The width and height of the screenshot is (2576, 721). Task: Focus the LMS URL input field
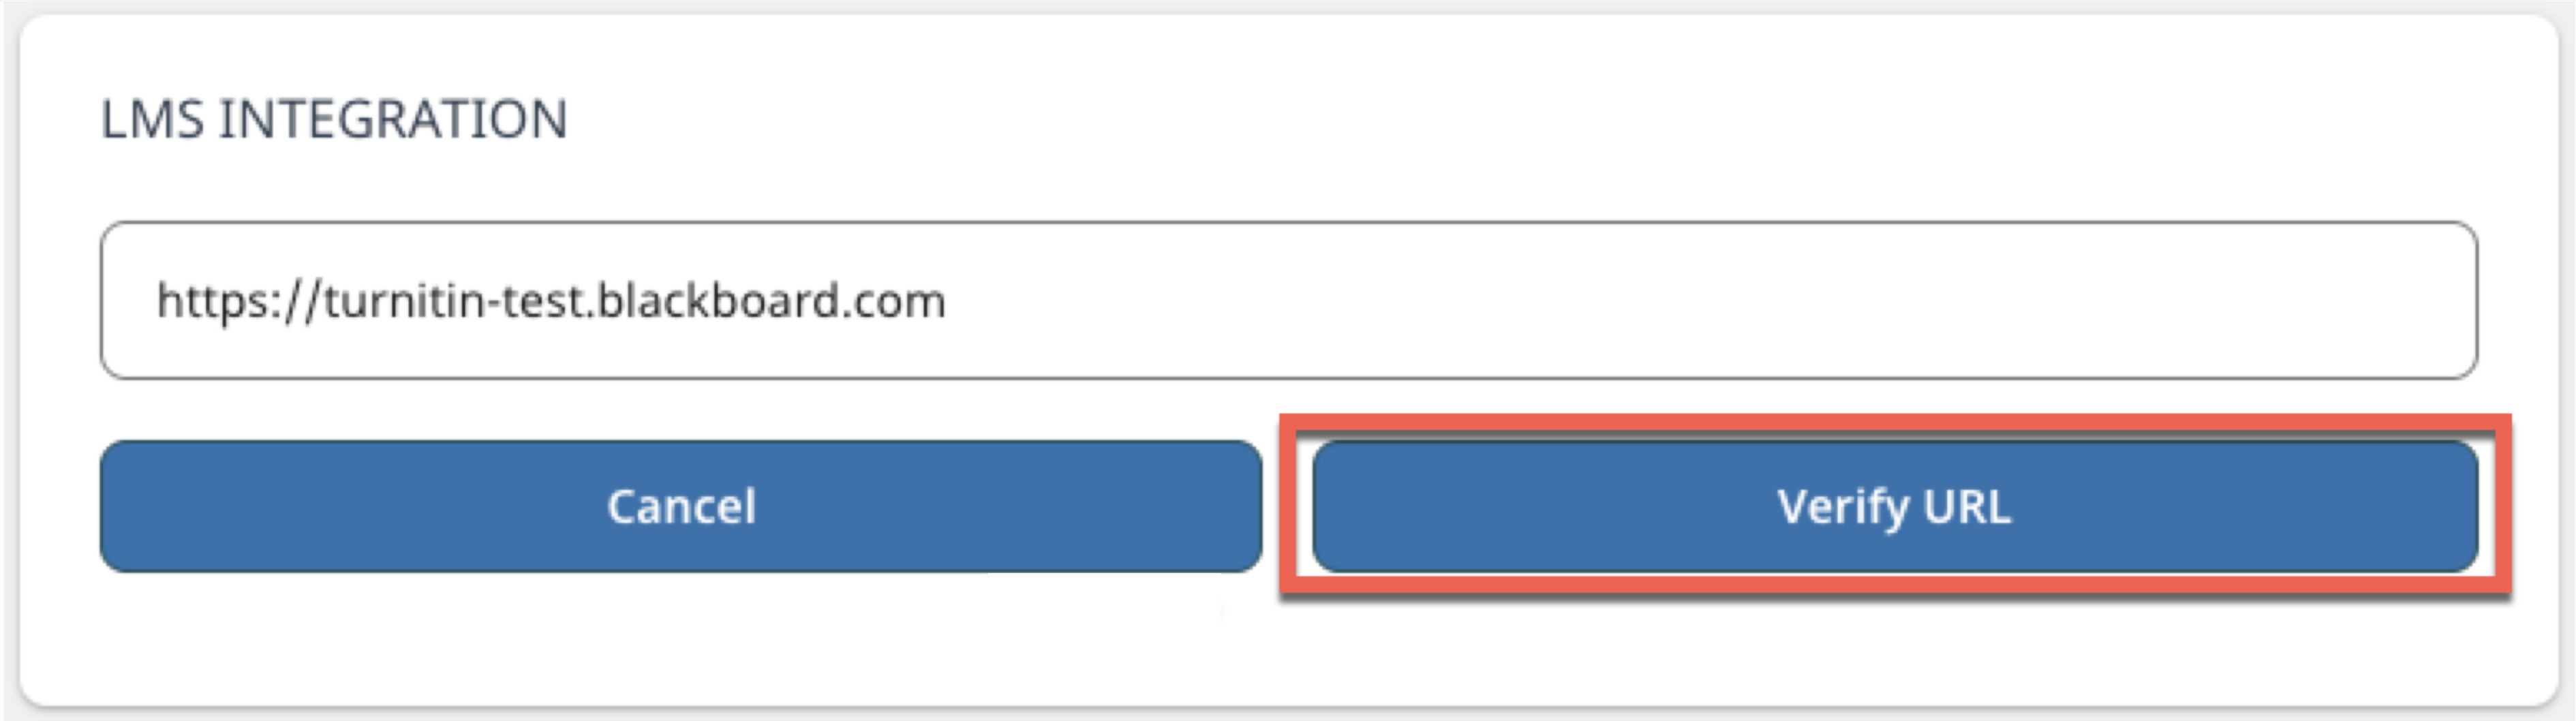[1288, 300]
